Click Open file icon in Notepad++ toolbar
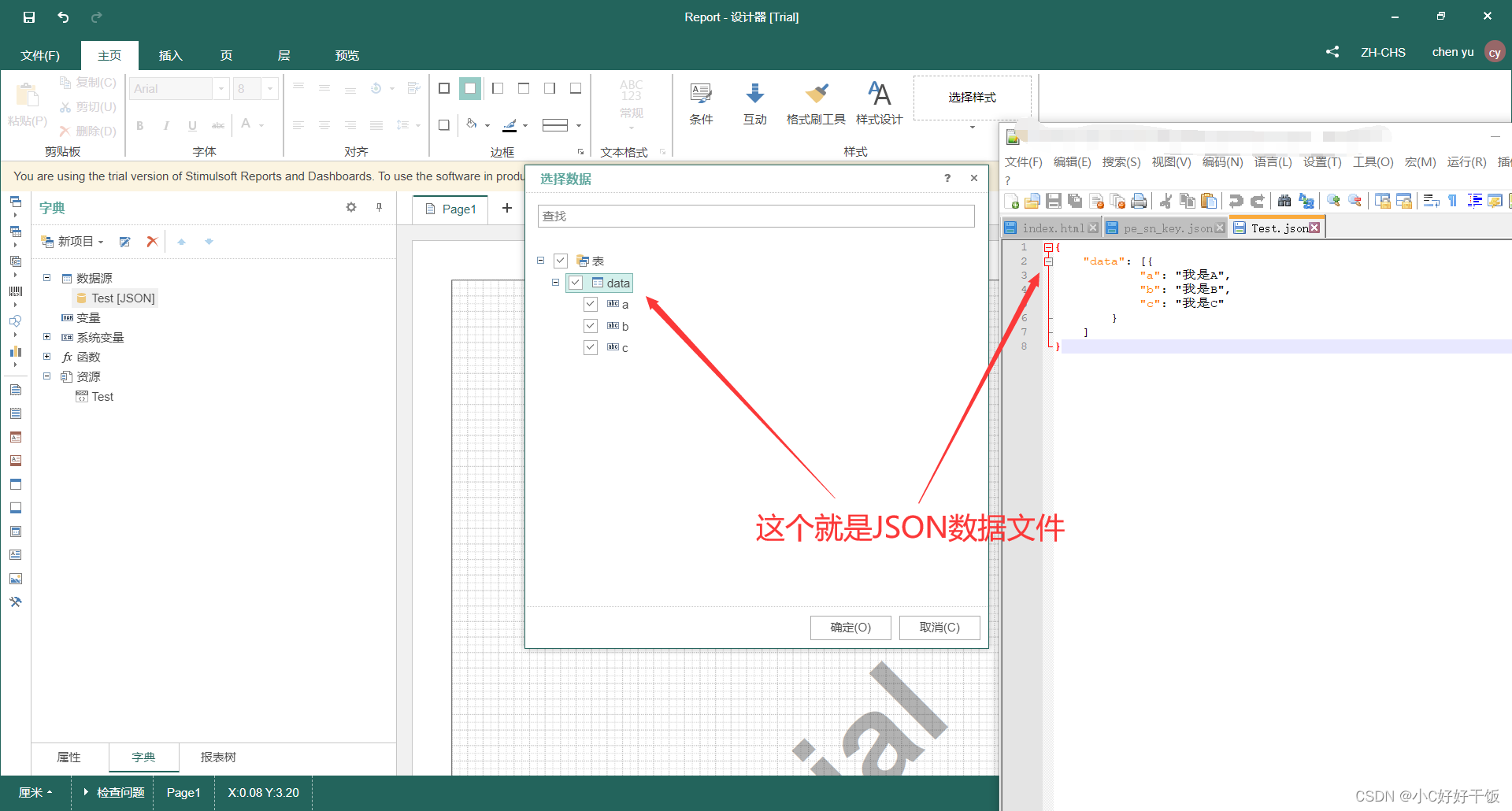The height and width of the screenshot is (811, 1512). click(1032, 202)
